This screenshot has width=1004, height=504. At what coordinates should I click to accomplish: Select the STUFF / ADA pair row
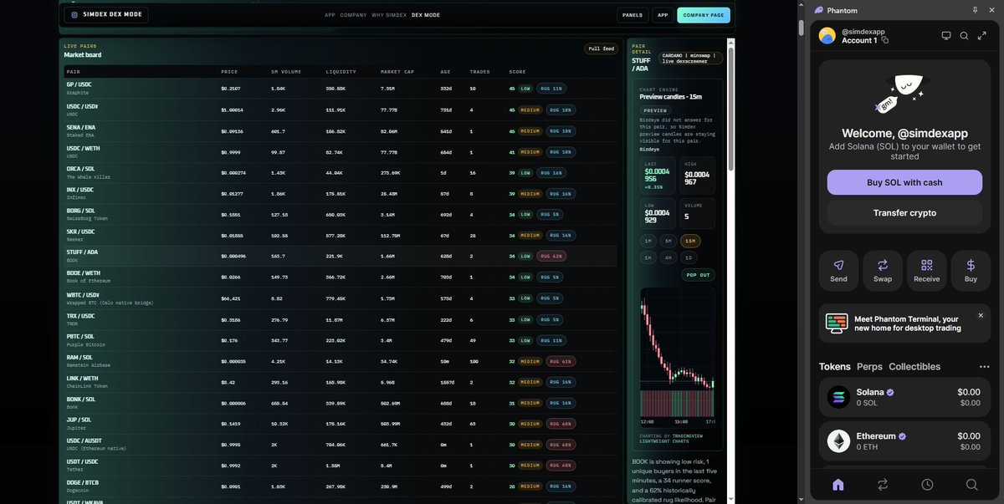(341, 257)
